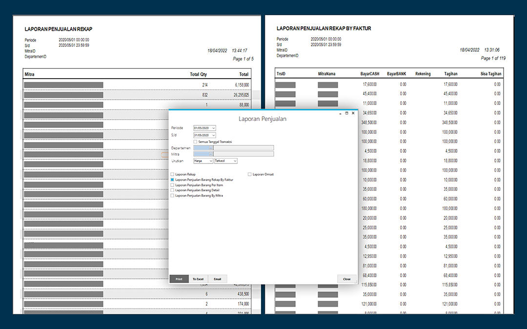The width and height of the screenshot is (527, 329).
Task: Maximize the Laporan Penjualan dialog
Action: (346, 113)
